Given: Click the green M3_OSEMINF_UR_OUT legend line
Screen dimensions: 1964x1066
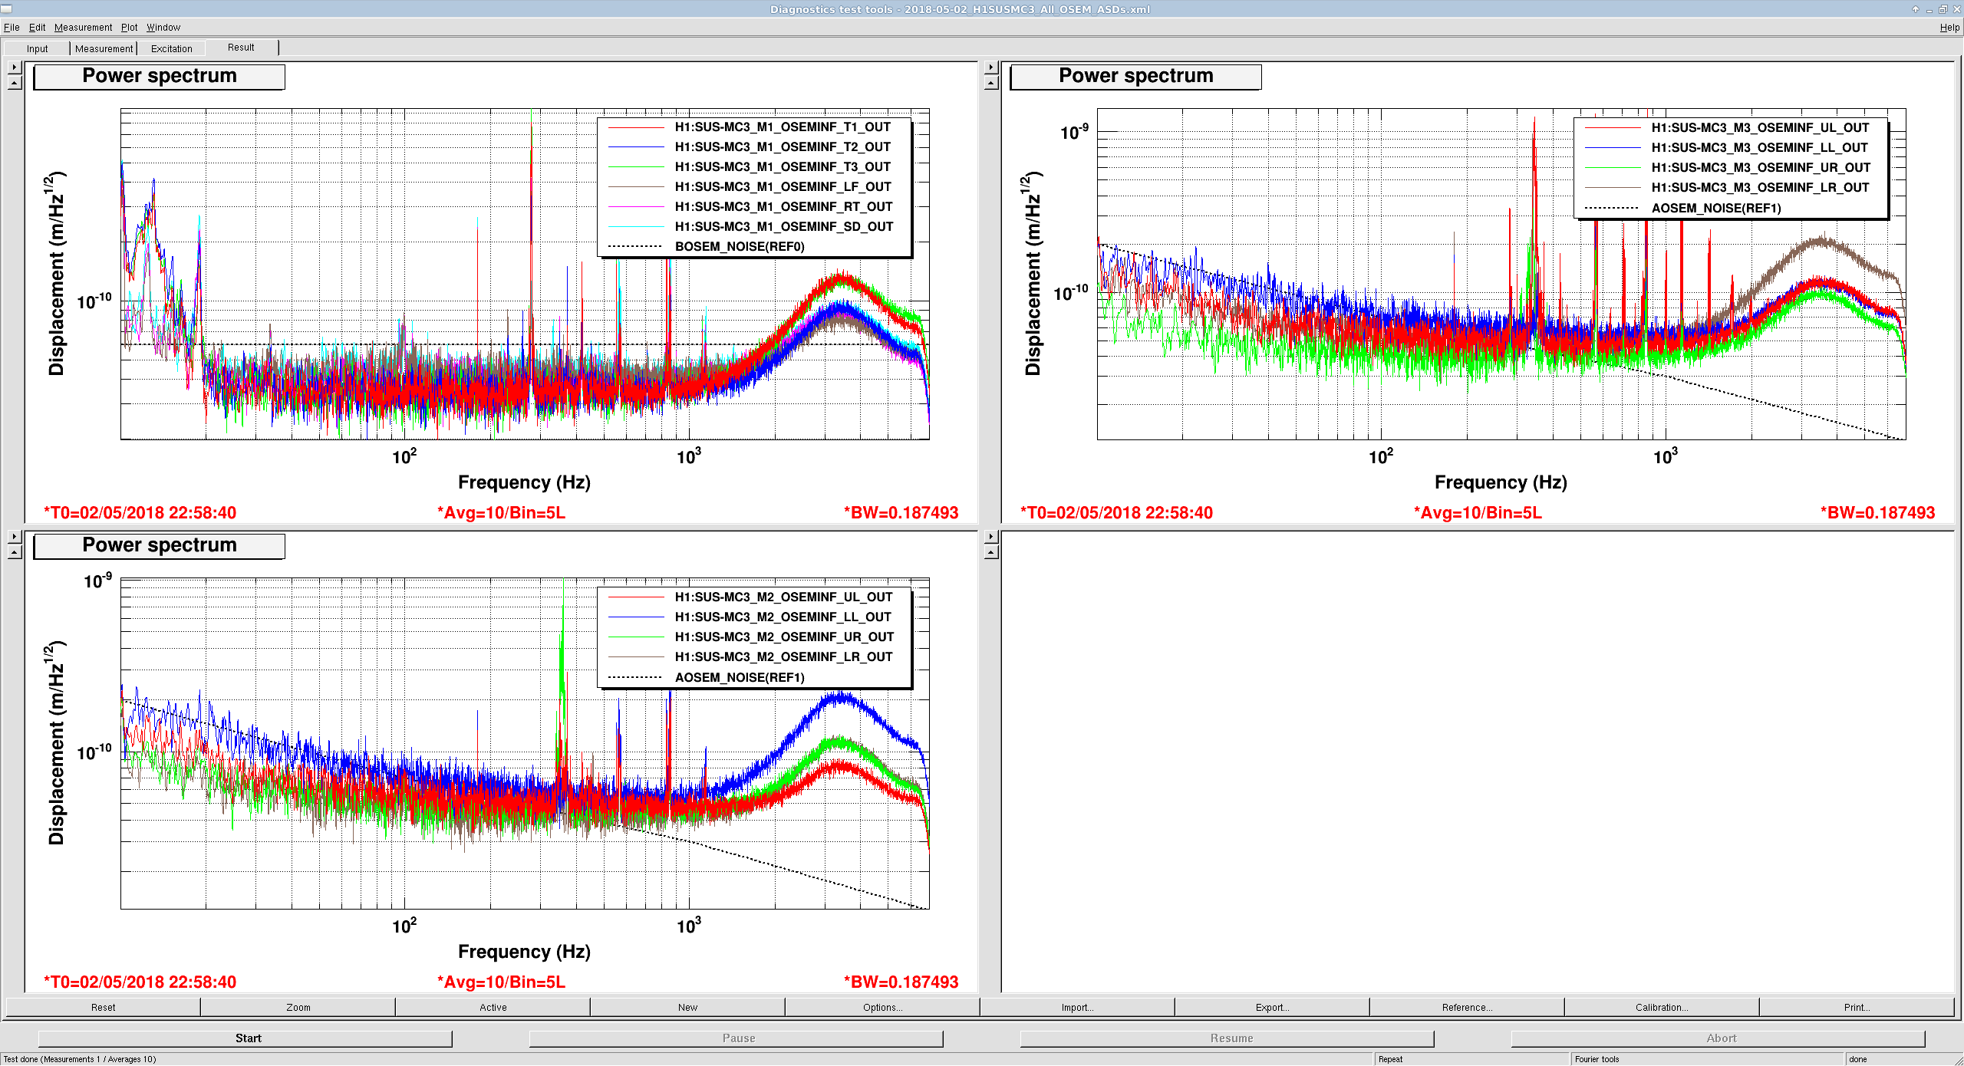Looking at the screenshot, I should pos(1613,167).
